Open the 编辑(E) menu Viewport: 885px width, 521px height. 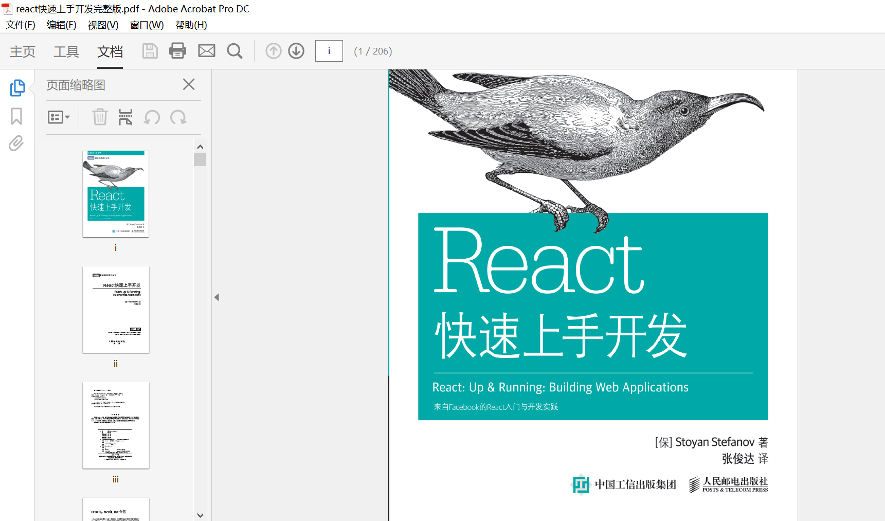(62, 25)
